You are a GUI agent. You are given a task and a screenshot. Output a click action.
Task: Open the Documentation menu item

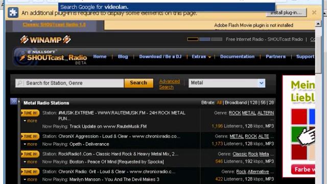[x=237, y=57]
